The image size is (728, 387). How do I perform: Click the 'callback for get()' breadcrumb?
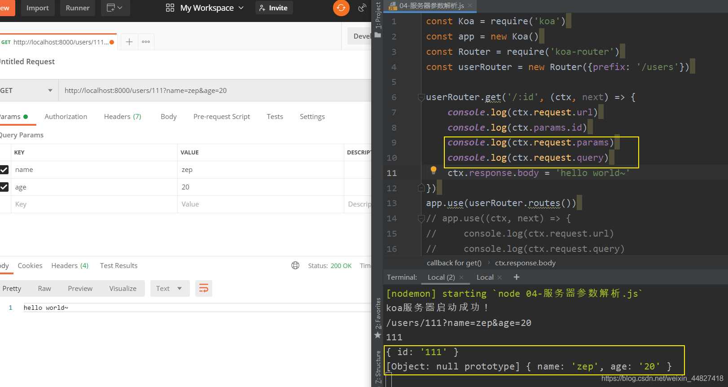point(454,263)
